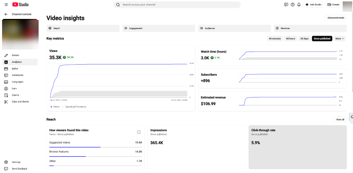Image resolution: width=353 pixels, height=173 pixels.
Task: Open the Claims icon
Action: pos(6,95)
